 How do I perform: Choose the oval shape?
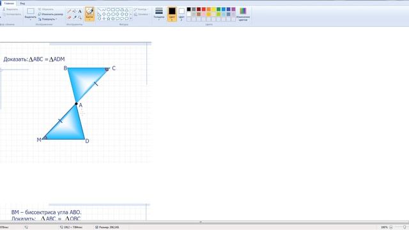coord(109,10)
